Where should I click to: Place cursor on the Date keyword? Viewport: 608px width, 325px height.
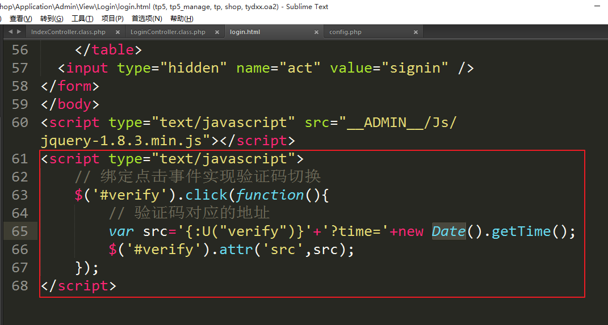(448, 231)
